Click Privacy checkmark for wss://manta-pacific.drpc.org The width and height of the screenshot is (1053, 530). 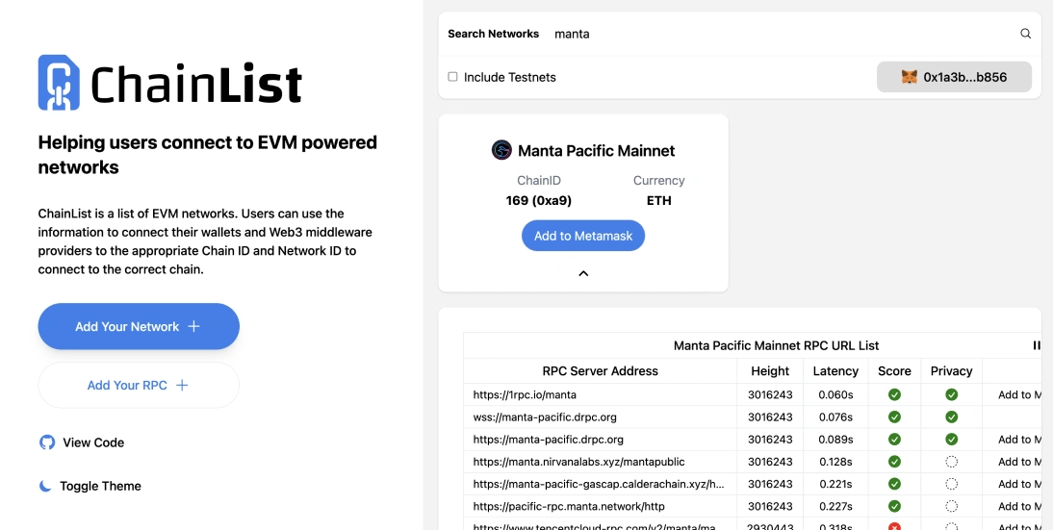(x=952, y=416)
